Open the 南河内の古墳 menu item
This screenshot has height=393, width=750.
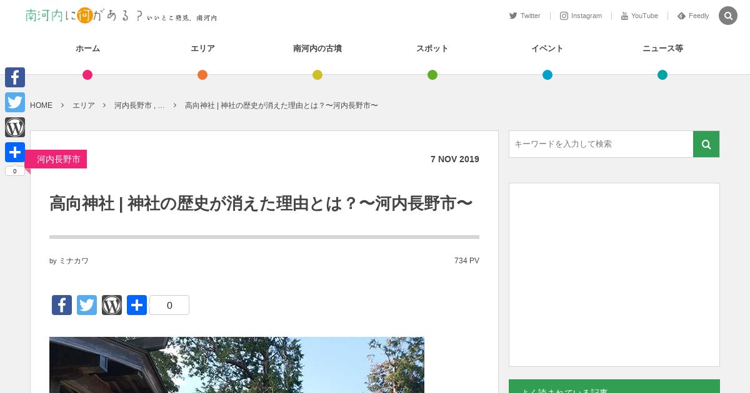click(x=317, y=49)
